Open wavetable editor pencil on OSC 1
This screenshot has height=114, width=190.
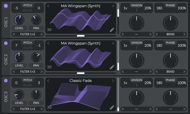[112, 30]
